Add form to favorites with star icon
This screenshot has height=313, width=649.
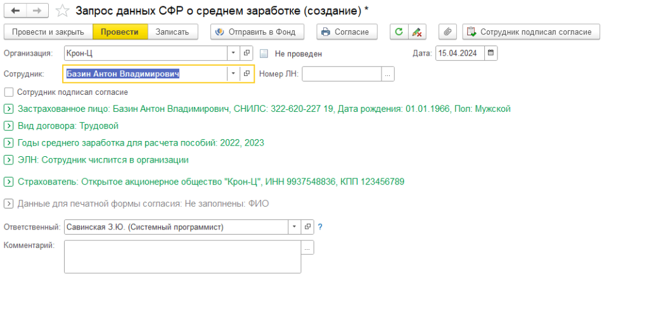(x=62, y=11)
